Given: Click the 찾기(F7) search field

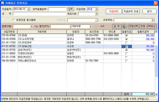Looking at the screenshot, I should 60,26.
